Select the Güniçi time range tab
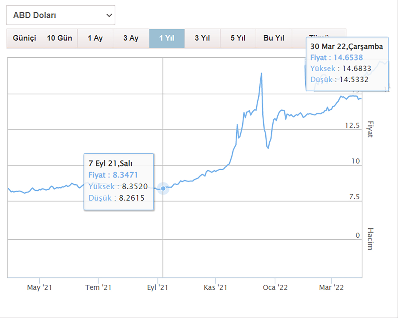Viewport: 399px width, 323px height. 24,38
